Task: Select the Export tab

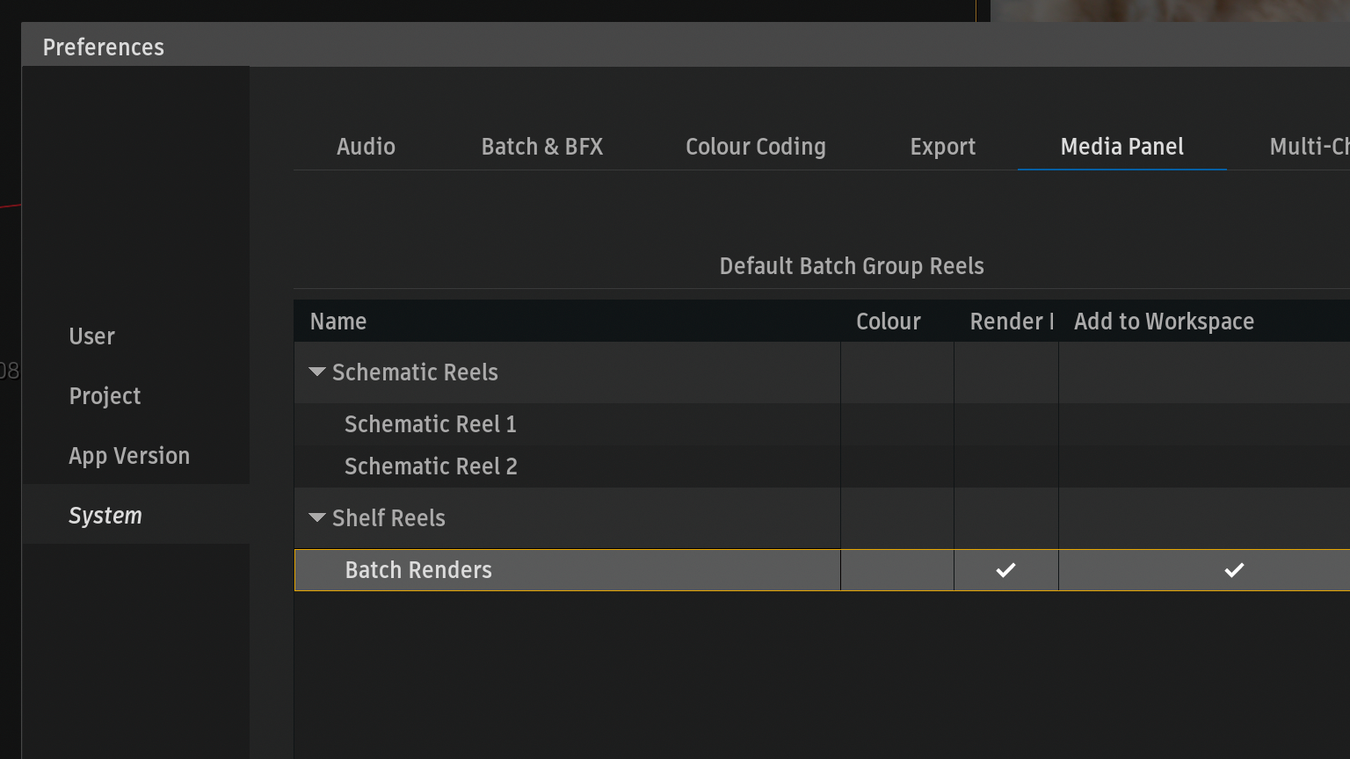Action: [942, 147]
